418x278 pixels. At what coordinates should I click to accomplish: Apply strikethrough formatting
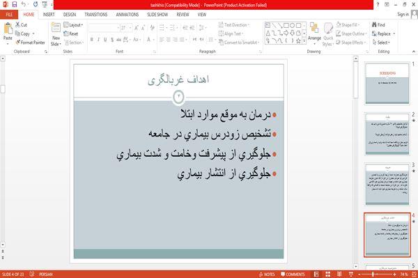click(119, 40)
